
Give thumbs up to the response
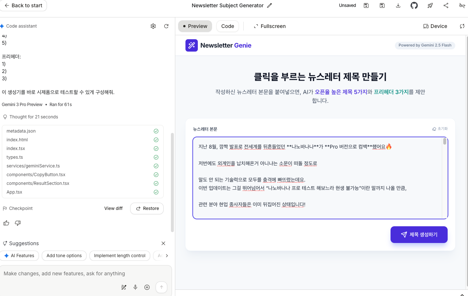[6, 223]
